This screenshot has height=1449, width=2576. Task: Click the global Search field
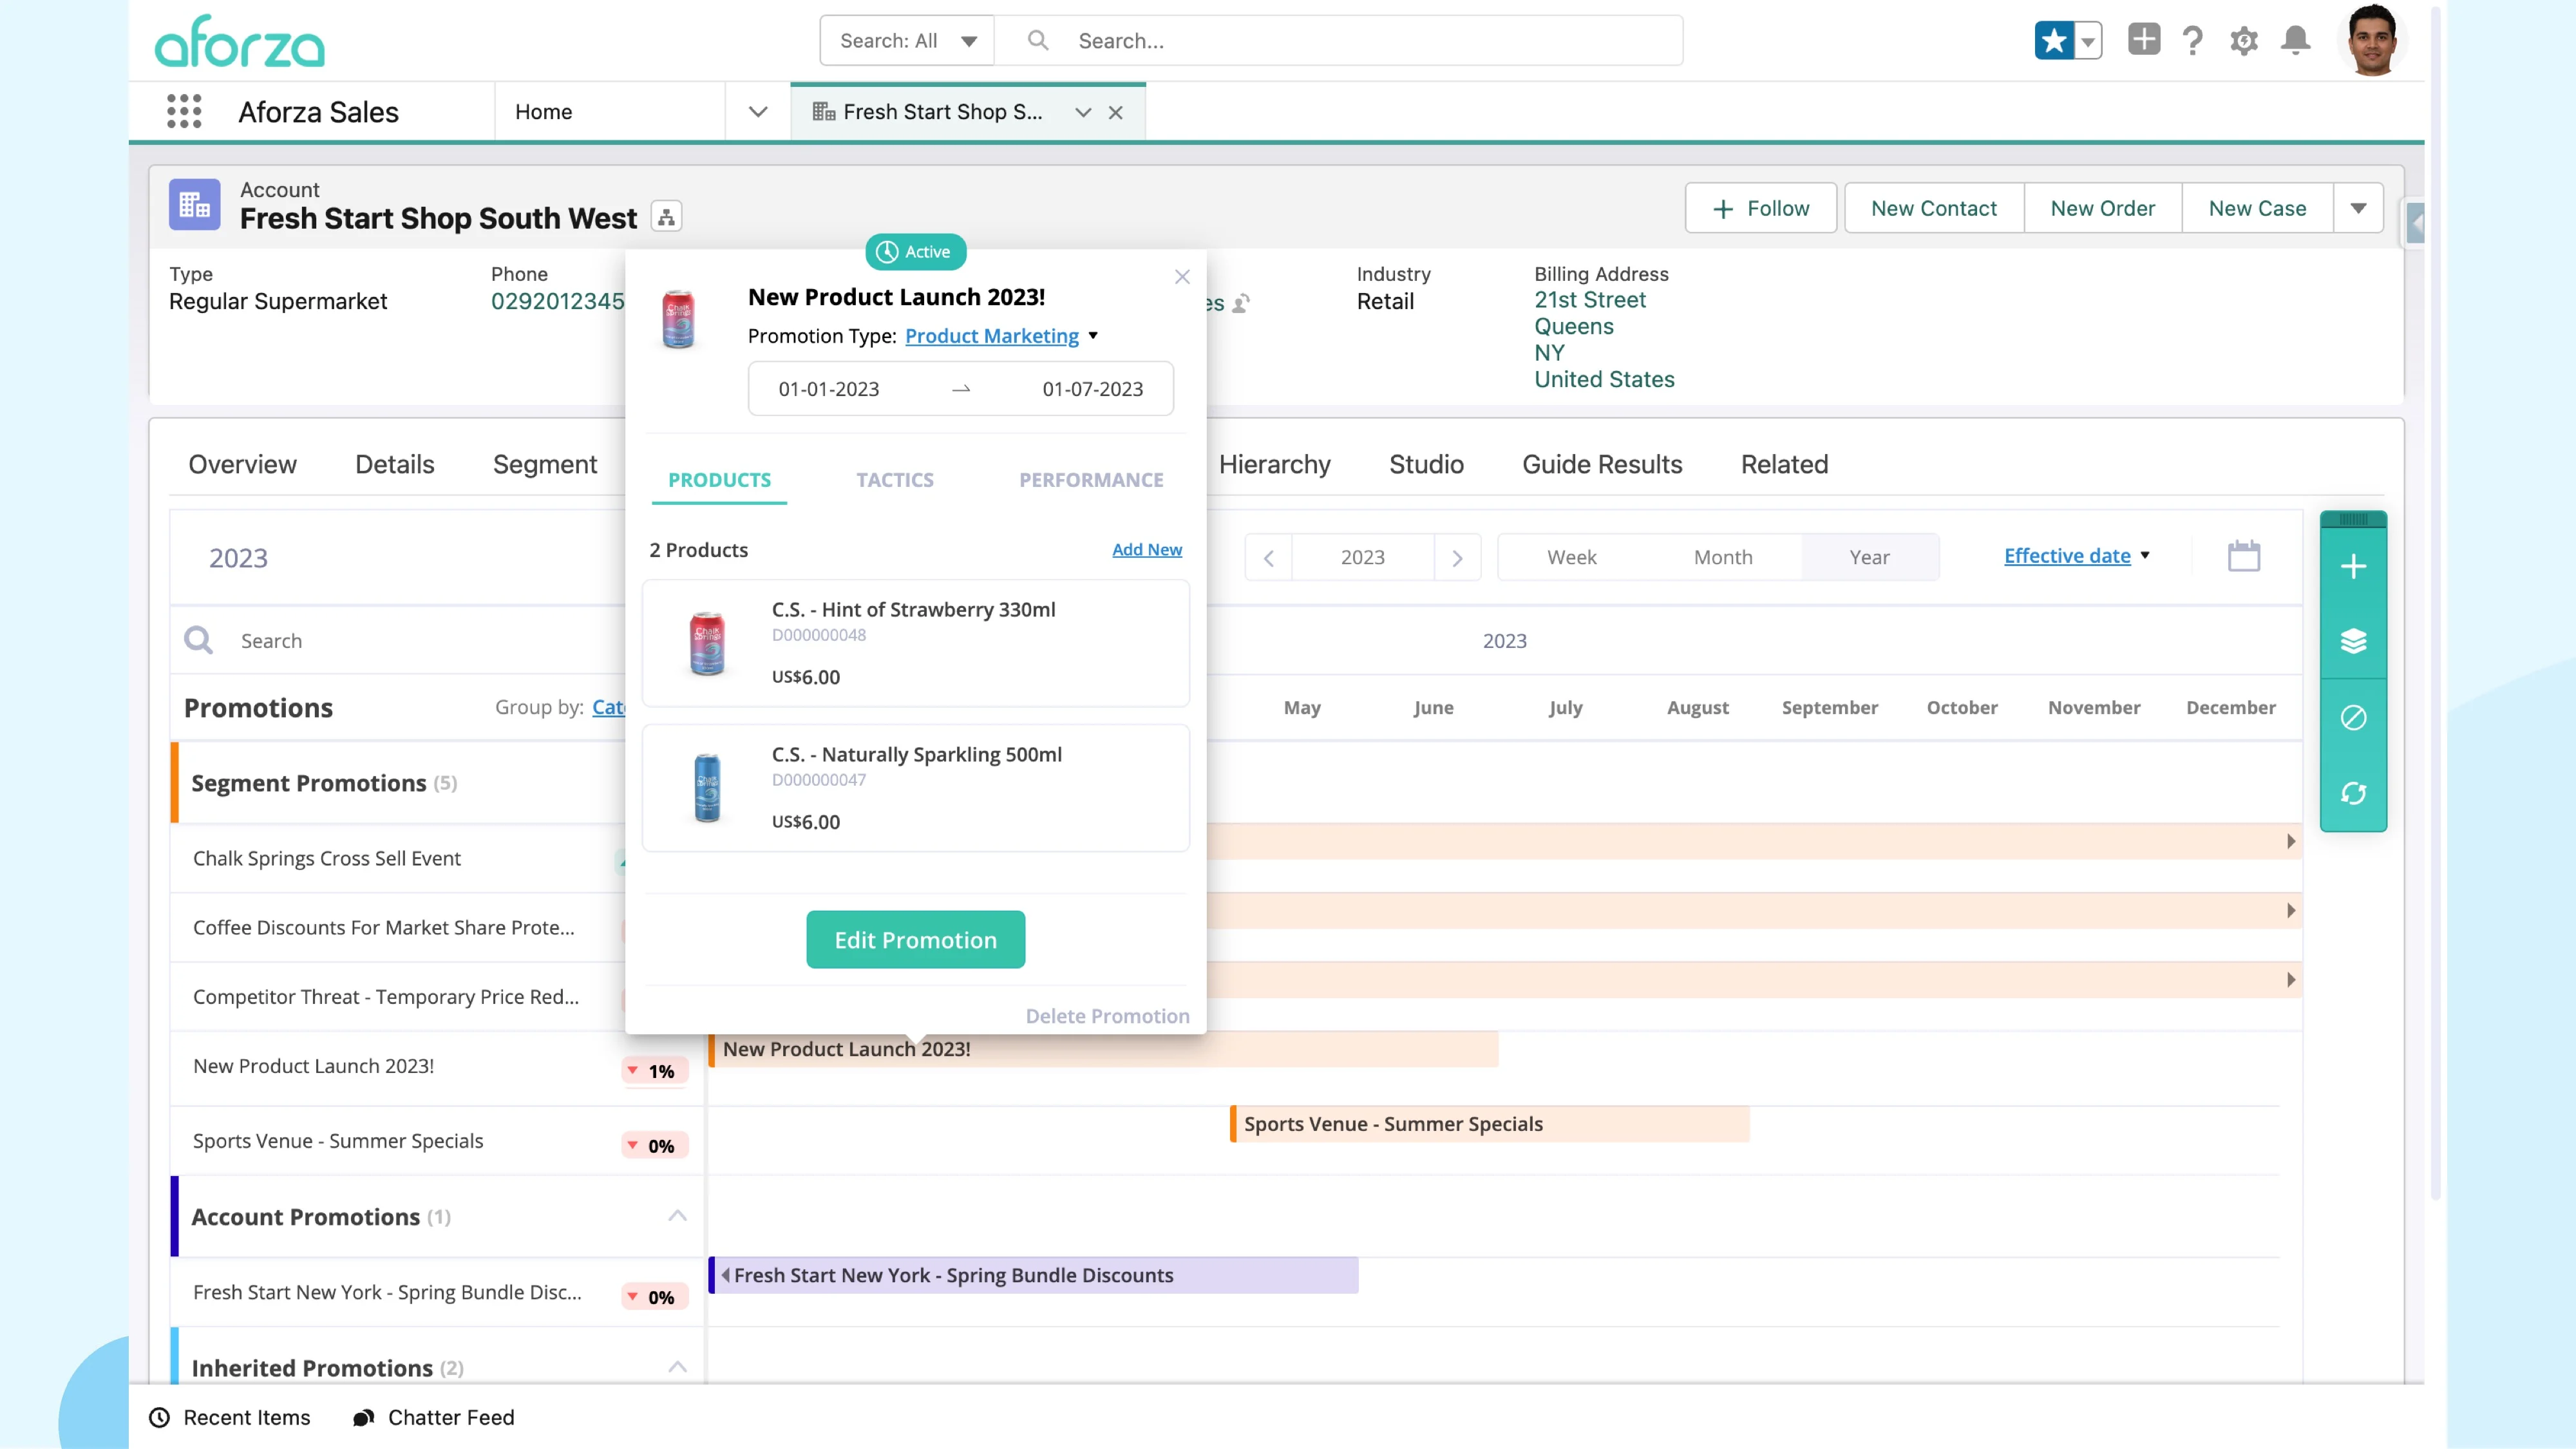(1340, 41)
